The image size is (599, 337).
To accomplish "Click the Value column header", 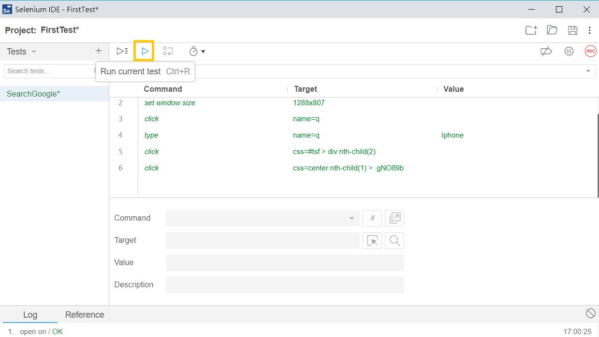I will (x=453, y=89).
